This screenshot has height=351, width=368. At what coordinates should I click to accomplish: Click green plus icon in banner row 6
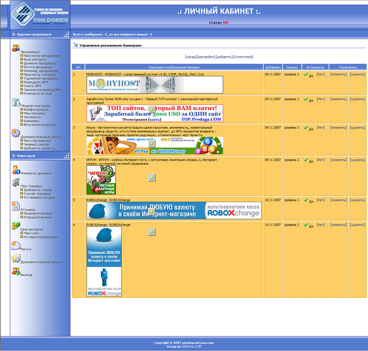point(151,232)
